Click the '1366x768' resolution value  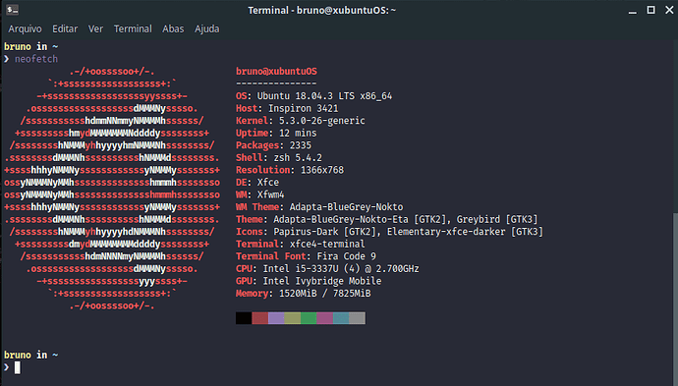(322, 170)
